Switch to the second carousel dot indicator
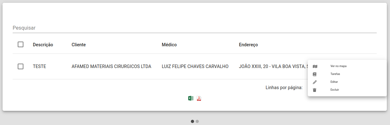Screen dimensions: 390x125 click(x=197, y=121)
